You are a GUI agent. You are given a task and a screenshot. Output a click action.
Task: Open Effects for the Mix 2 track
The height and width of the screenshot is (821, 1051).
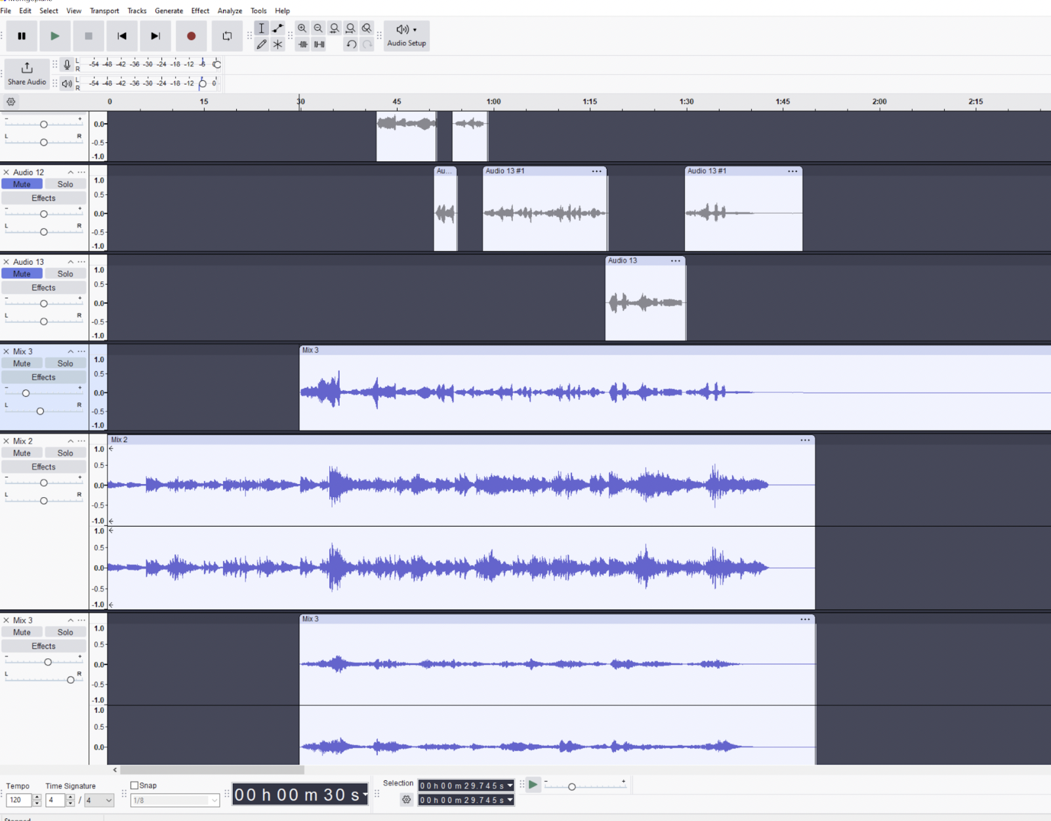pyautogui.click(x=44, y=467)
